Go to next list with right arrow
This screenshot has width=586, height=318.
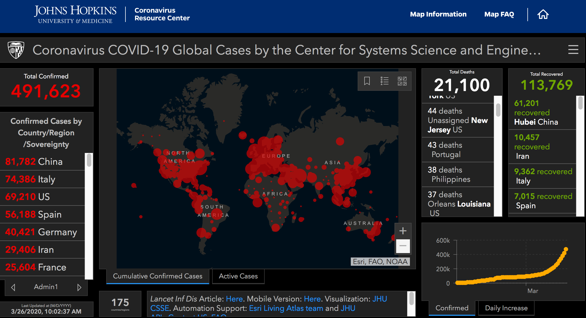pos(80,287)
